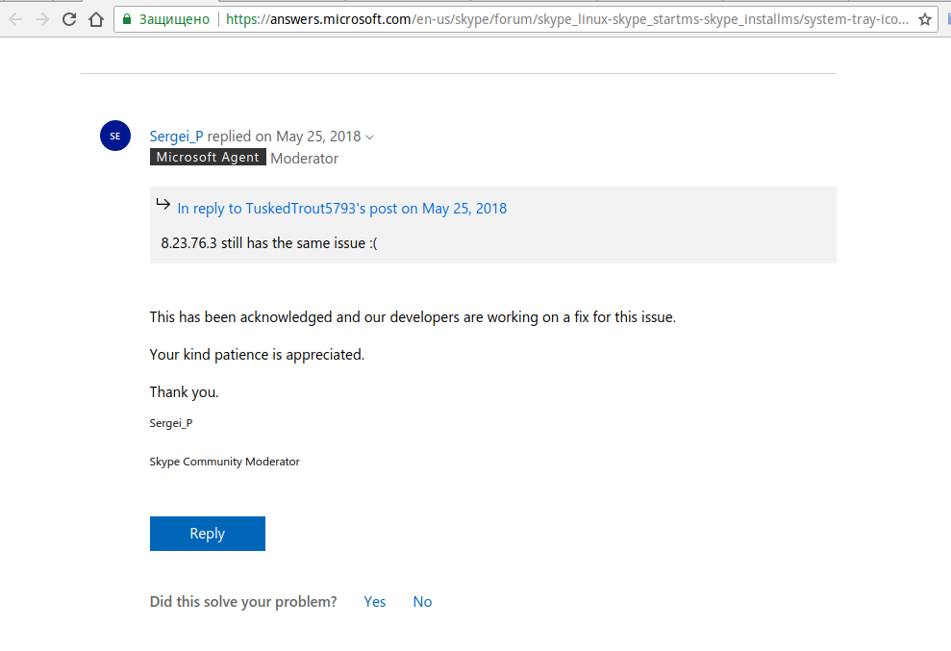Click the quoted text '8.23.76.3 still has the same issue'

click(269, 242)
